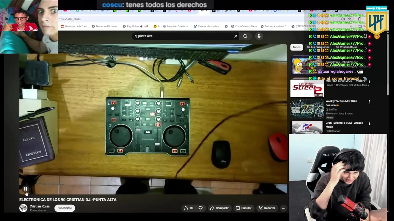Save the video with Guardar
Screen dimensions: 394x221
point(243,208)
